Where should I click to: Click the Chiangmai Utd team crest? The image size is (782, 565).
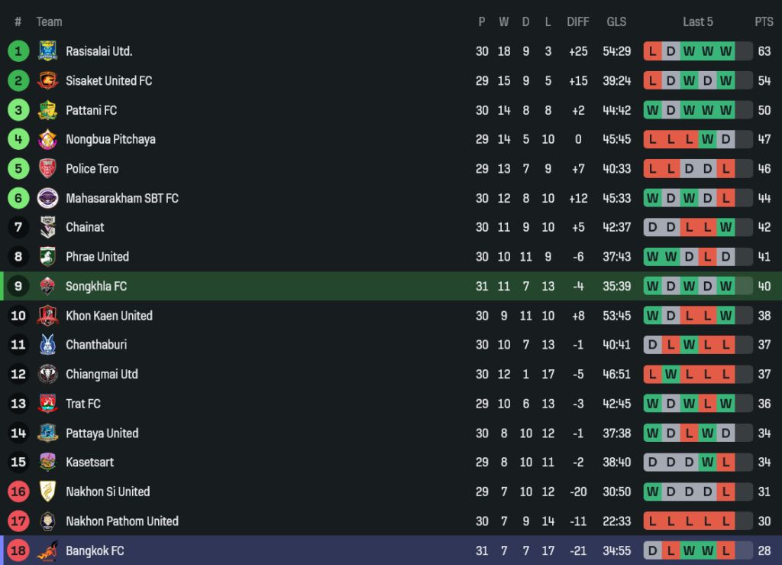pyautogui.click(x=47, y=375)
